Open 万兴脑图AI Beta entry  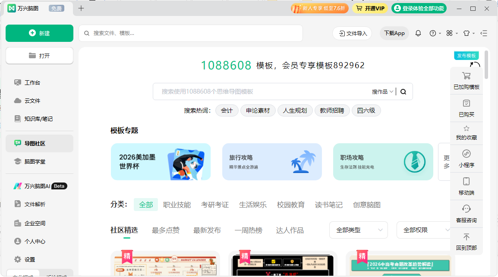(39, 186)
